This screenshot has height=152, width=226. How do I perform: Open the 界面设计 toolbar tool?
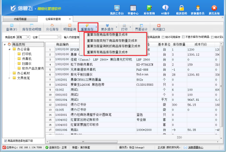[141, 27]
